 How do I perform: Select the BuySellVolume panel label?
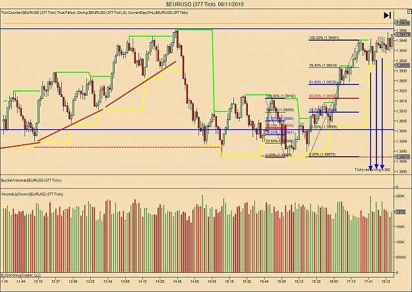point(31,181)
